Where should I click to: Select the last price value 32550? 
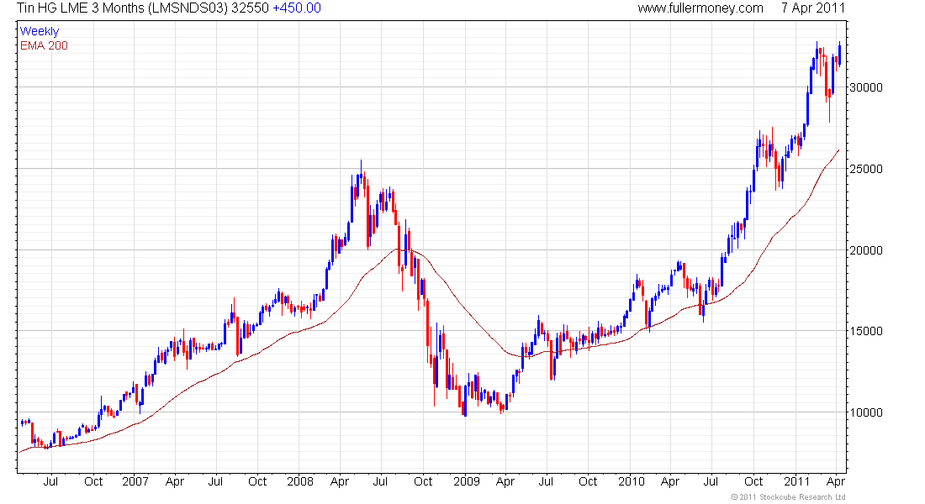[250, 8]
